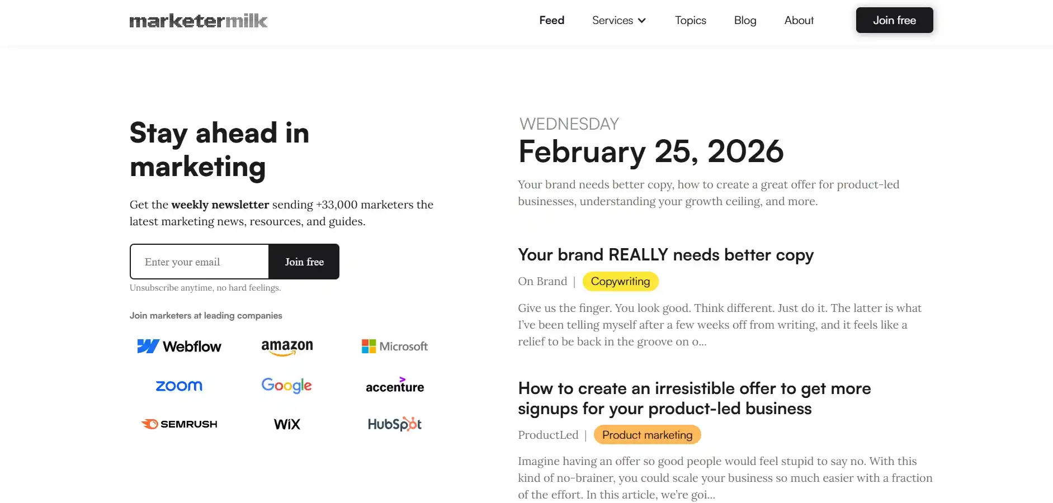This screenshot has height=503, width=1053.
Task: Expand the Services dropdown menu
Action: click(x=619, y=21)
